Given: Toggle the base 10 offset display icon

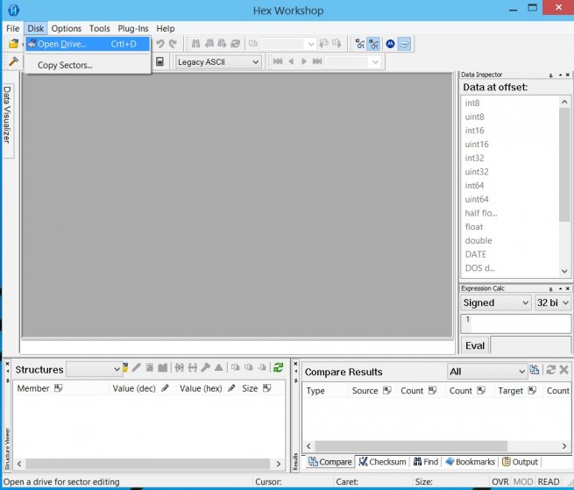Looking at the screenshot, I should 360,44.
